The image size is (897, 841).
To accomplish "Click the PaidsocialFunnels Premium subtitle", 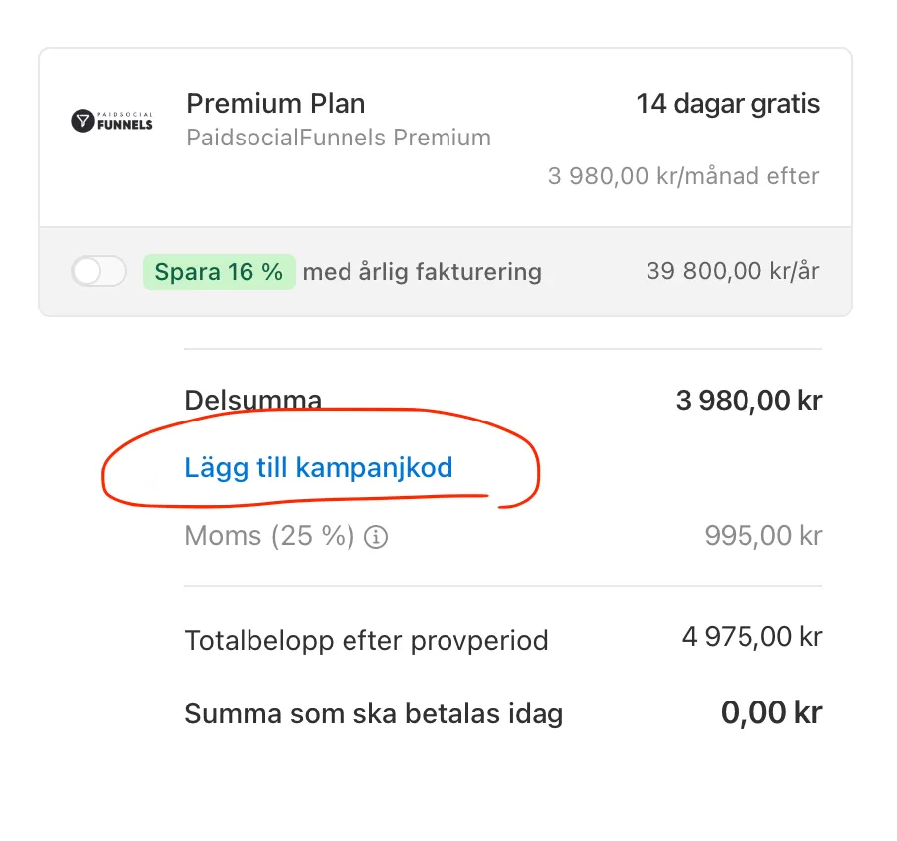I will 339,138.
